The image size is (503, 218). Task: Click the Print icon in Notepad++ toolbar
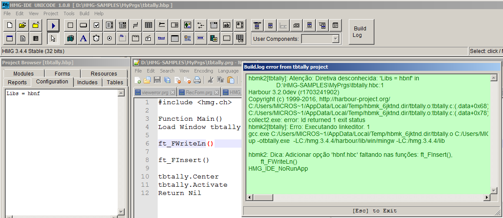pyautogui.click(x=197, y=80)
